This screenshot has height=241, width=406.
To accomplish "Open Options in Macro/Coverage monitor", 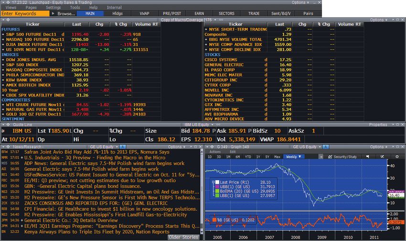I will 379,20.
